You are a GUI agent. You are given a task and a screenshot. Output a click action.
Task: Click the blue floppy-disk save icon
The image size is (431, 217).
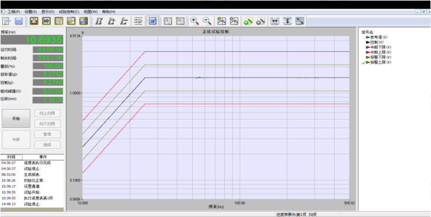(x=19, y=21)
